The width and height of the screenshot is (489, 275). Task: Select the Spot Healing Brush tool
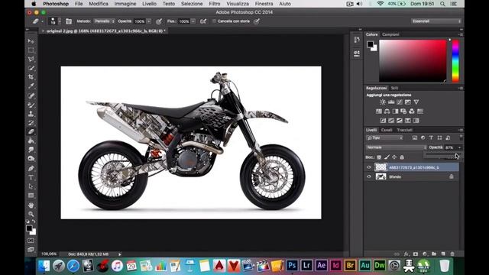click(x=31, y=95)
